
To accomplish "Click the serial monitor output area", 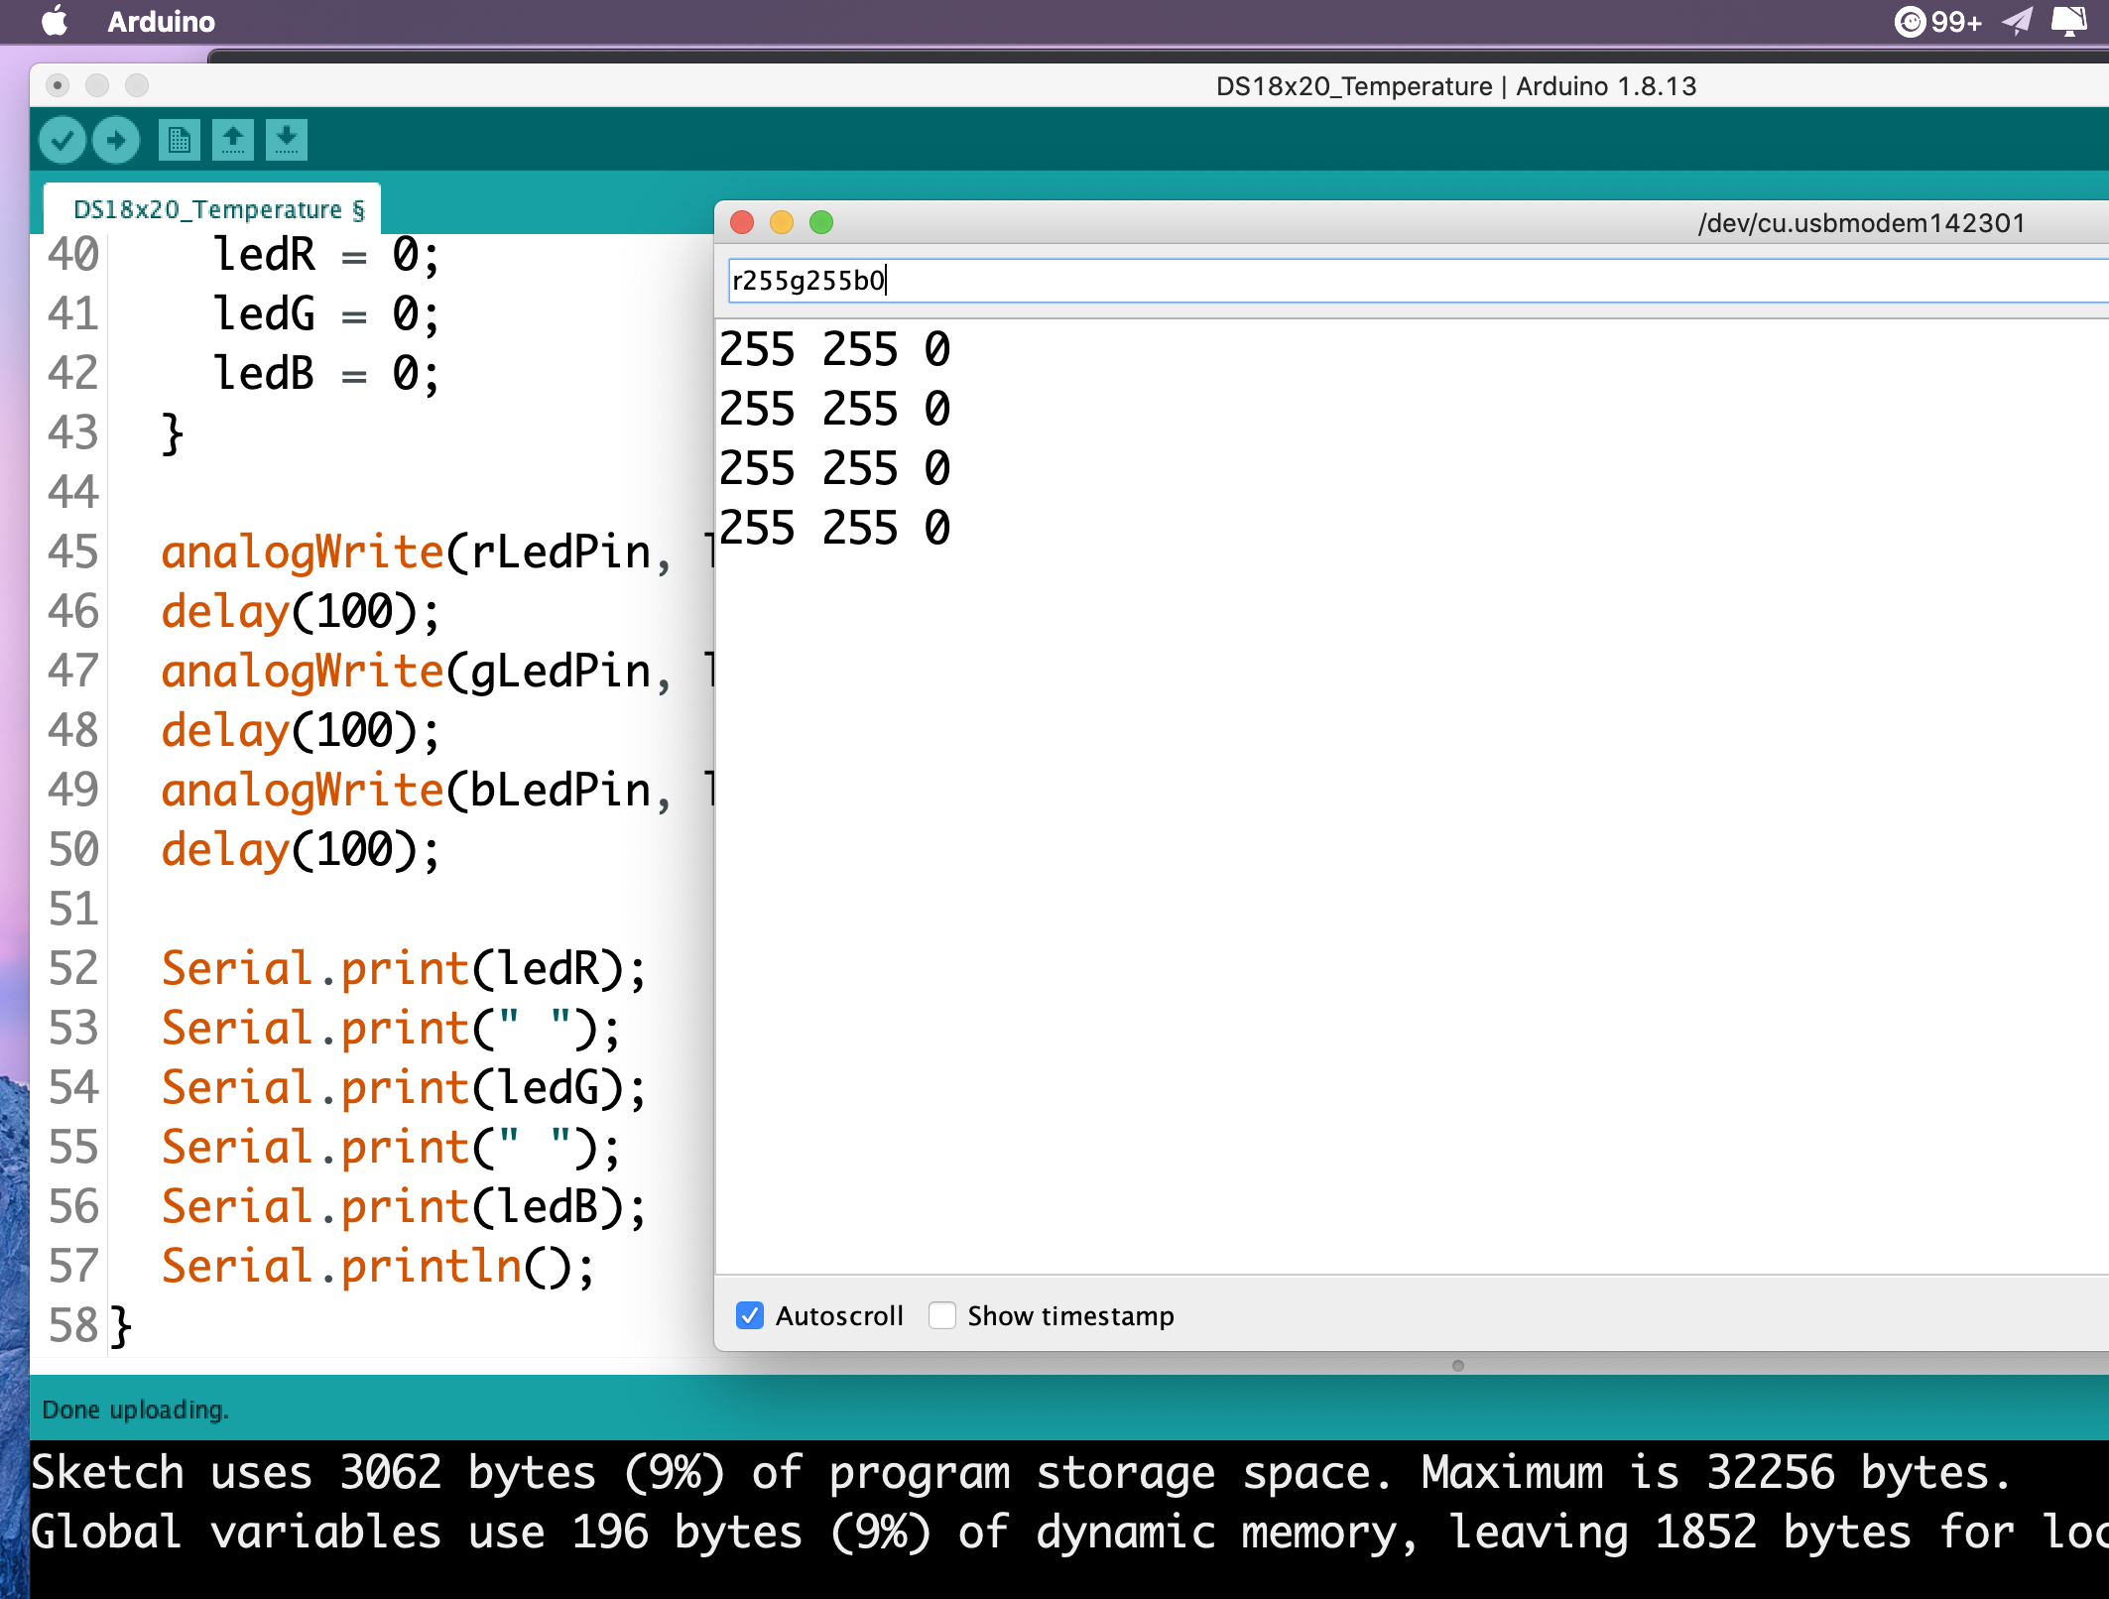I will coord(1389,794).
